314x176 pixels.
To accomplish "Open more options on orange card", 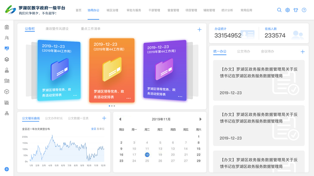I will pyautogui.click(x=128, y=98).
